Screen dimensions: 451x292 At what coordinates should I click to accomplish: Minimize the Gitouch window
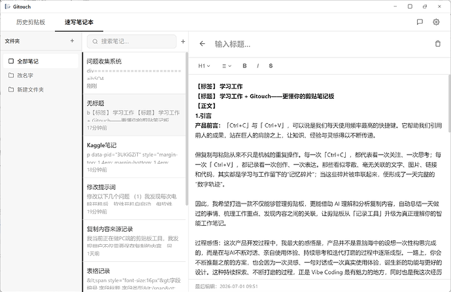395,7
